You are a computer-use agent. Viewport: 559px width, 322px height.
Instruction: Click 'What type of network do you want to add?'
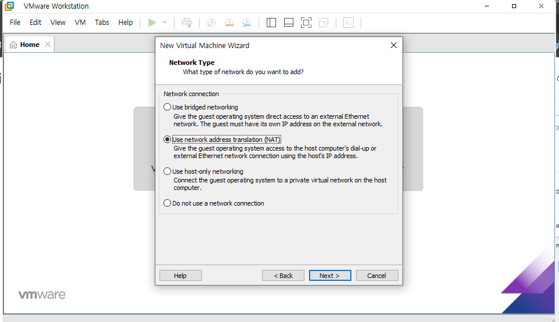point(243,72)
